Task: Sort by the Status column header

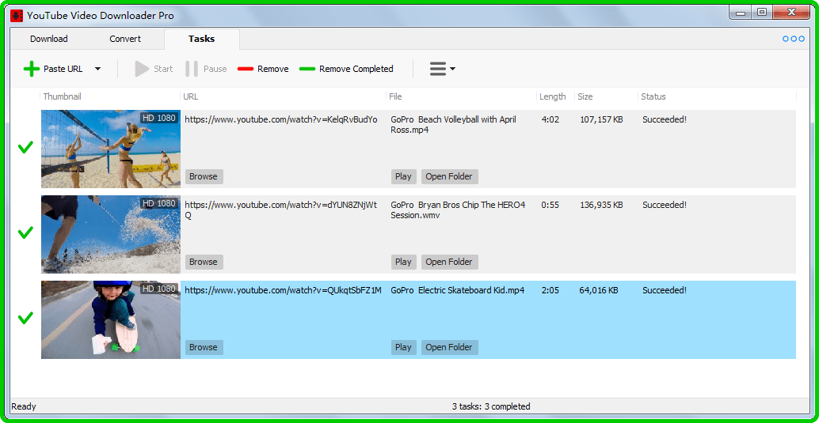Action: (x=653, y=96)
